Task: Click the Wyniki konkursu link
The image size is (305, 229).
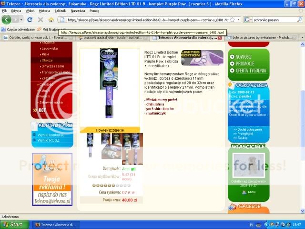Action: point(51,135)
